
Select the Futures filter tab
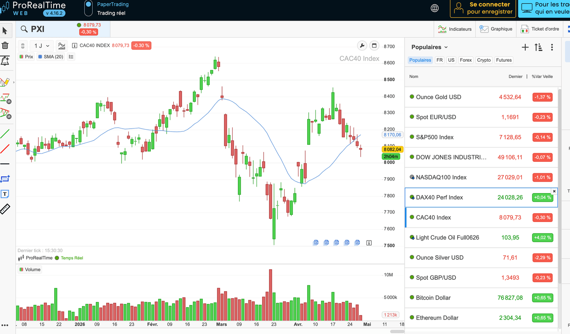coord(504,60)
